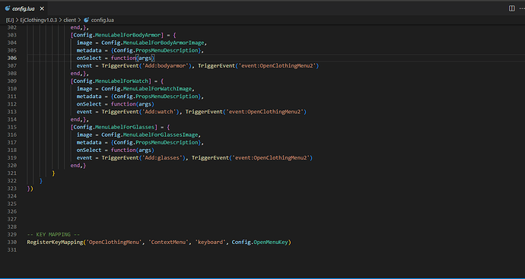The height and width of the screenshot is (279, 525).
Task: Open the EjClothingv1.0.3 breadcrumb
Action: point(39,20)
